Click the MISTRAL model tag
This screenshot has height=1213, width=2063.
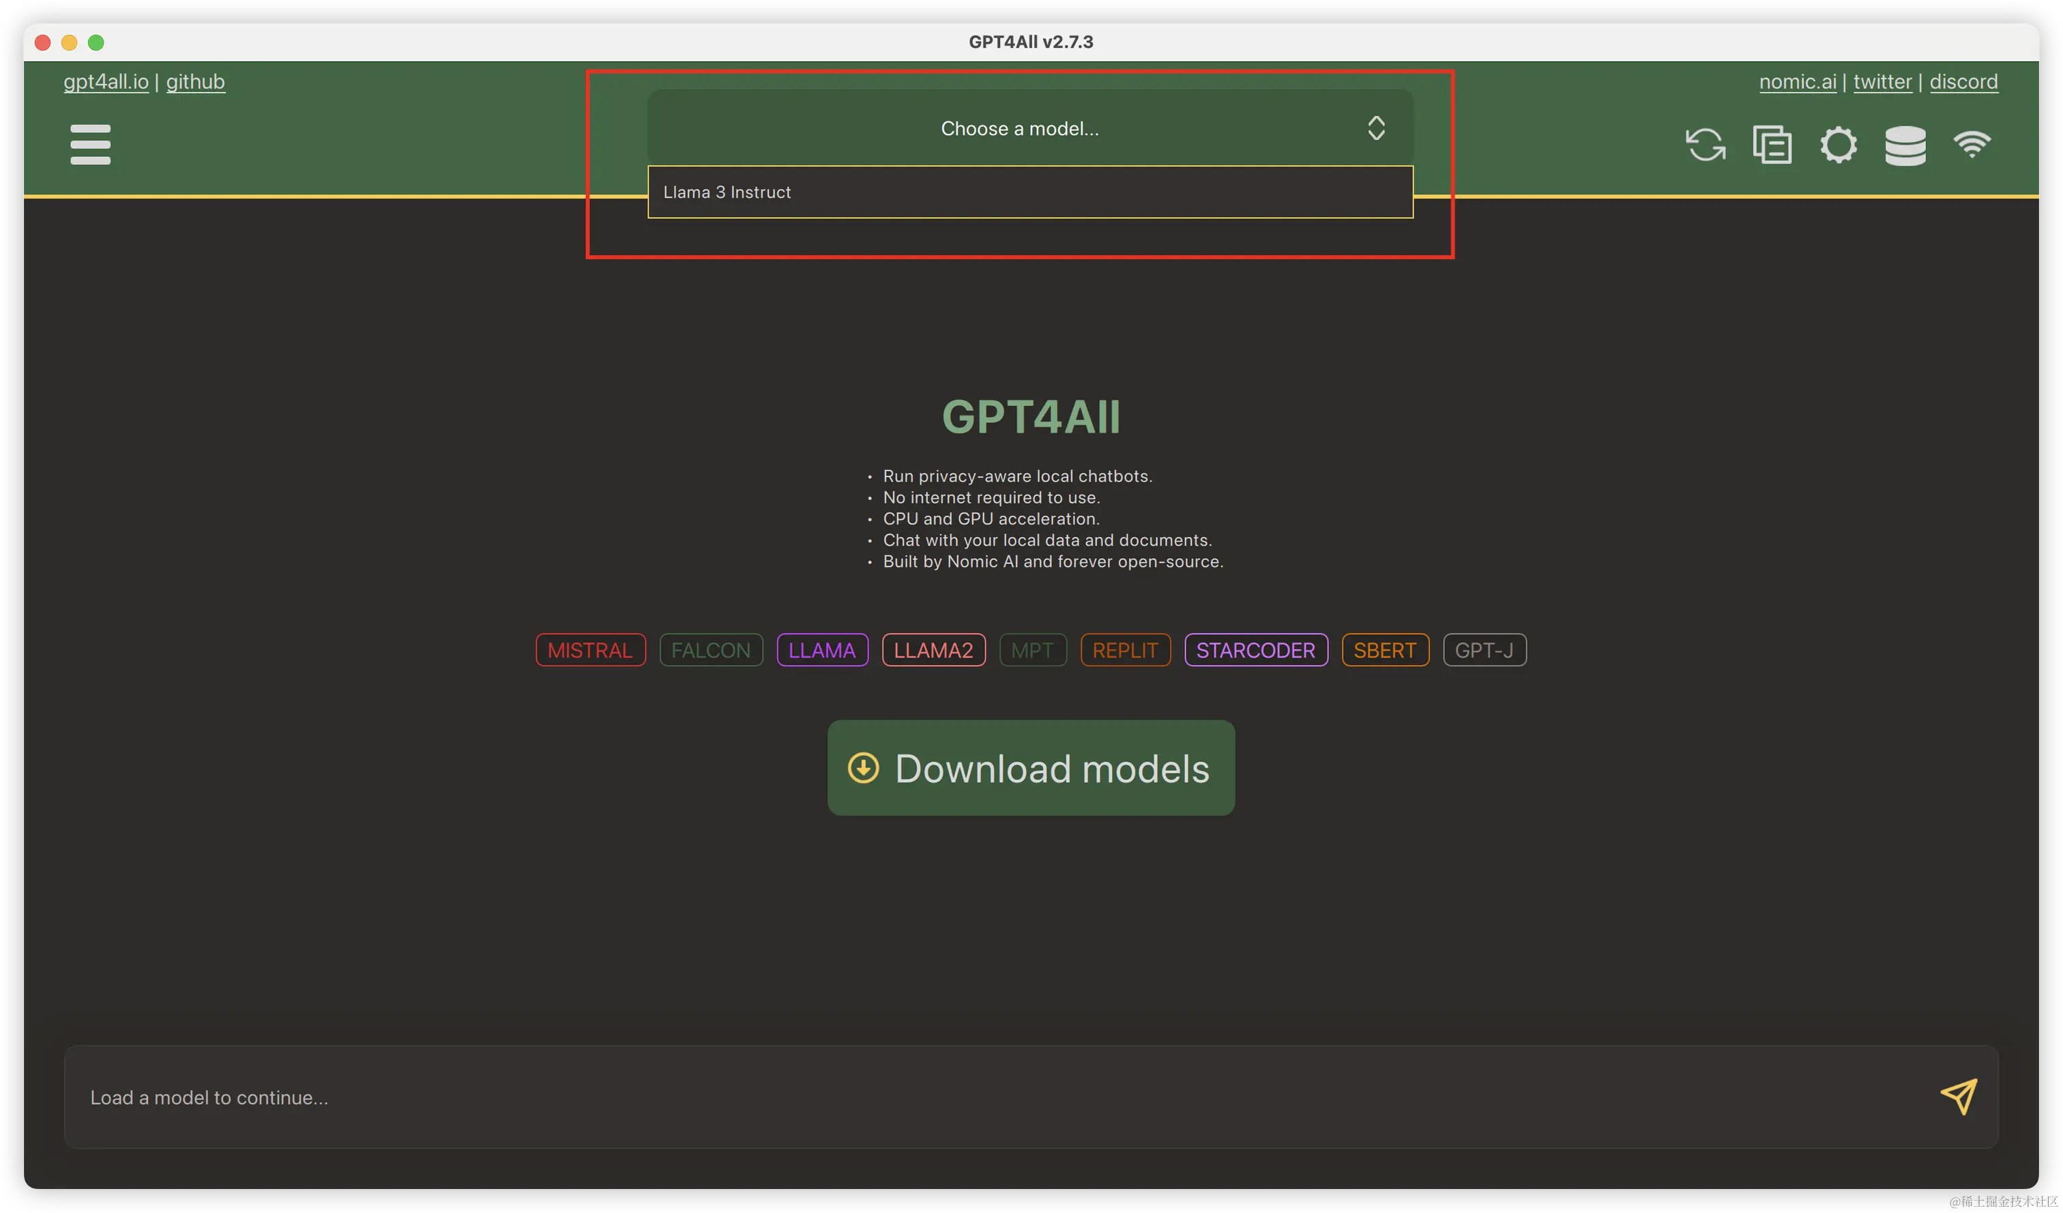click(590, 650)
